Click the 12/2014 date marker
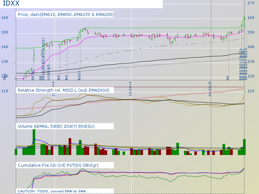 click(x=130, y=89)
